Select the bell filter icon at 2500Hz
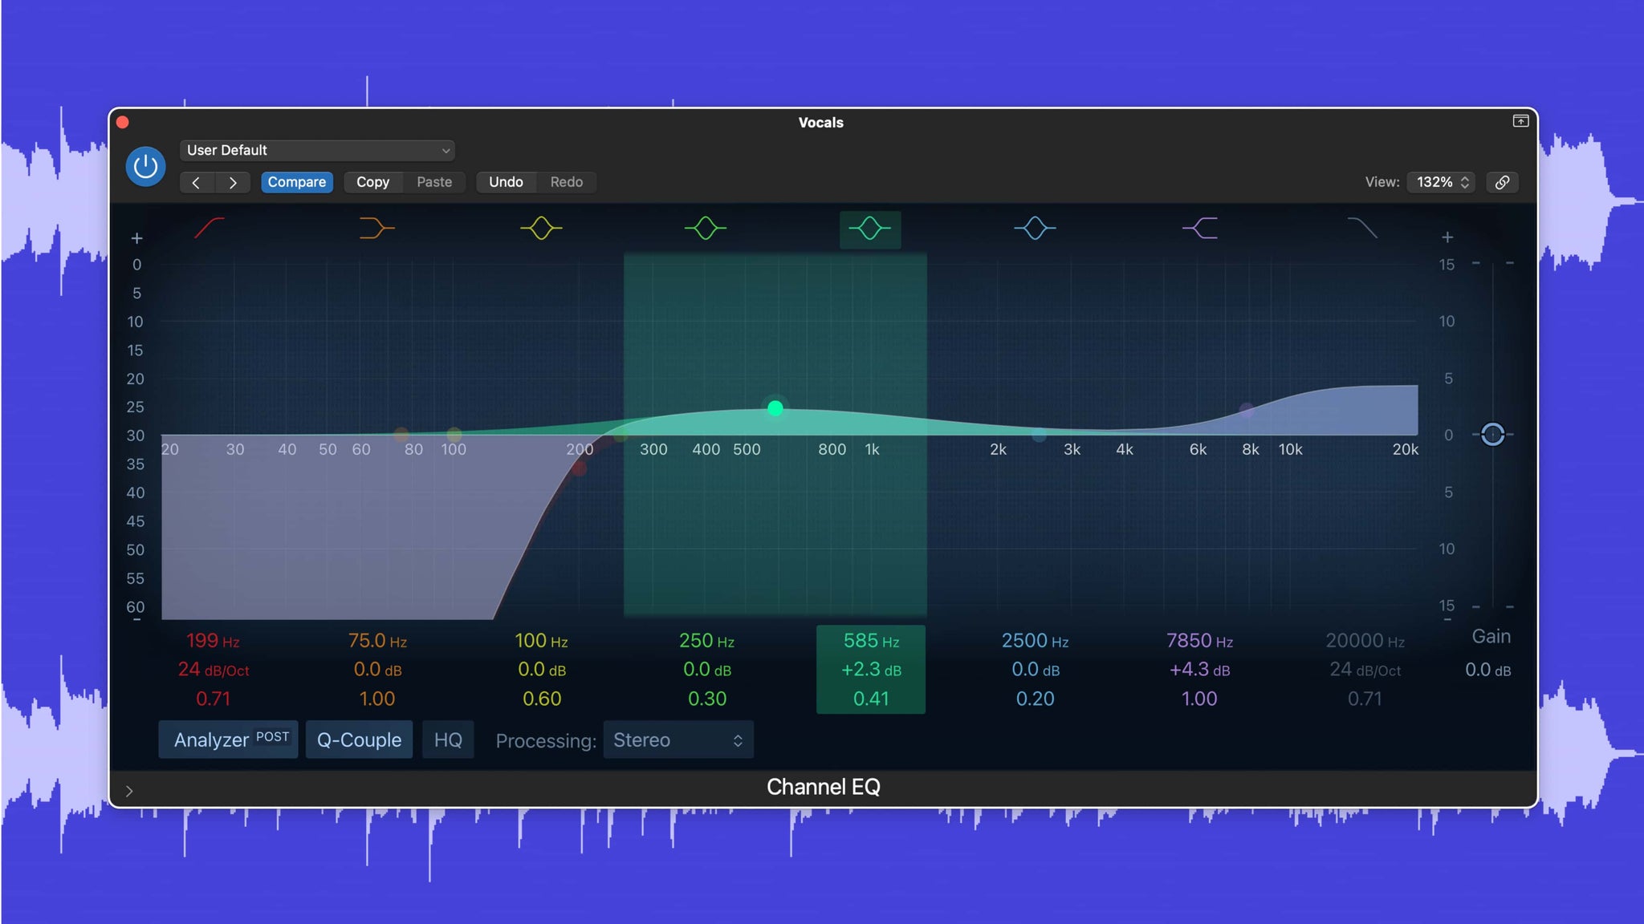 coord(1033,227)
